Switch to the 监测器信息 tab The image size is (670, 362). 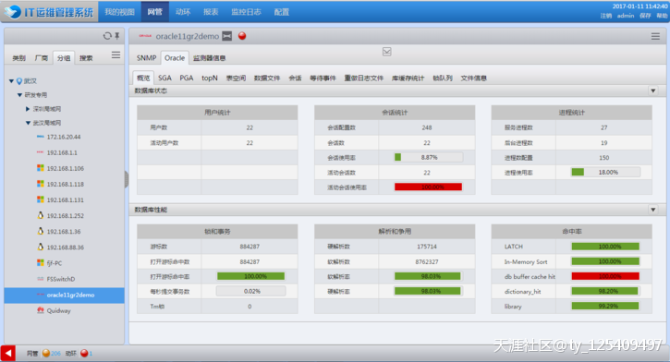pyautogui.click(x=210, y=58)
